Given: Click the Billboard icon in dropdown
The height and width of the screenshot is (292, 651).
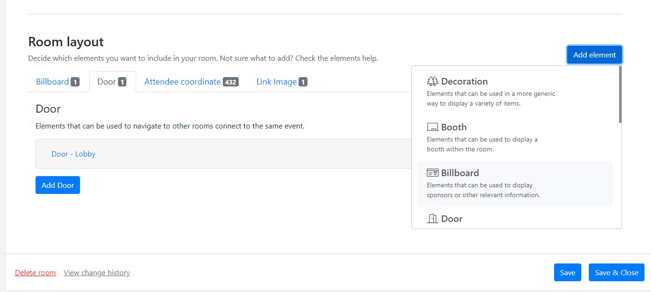Looking at the screenshot, I should [x=432, y=173].
